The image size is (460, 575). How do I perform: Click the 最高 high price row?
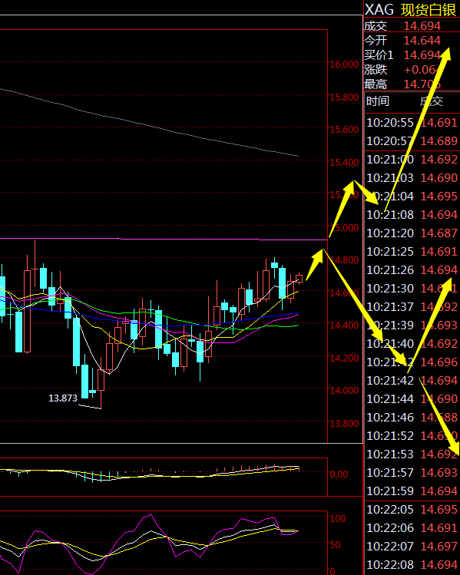click(x=412, y=84)
